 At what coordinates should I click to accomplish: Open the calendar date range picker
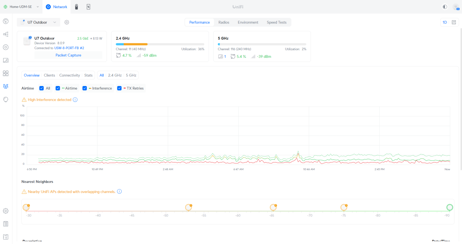click(454, 22)
